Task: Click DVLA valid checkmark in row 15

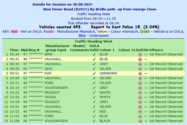Action: pyautogui.click(x=94, y=121)
